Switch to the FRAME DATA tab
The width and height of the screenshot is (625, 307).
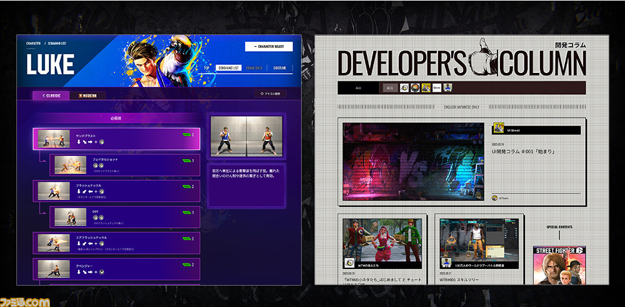pyautogui.click(x=254, y=68)
